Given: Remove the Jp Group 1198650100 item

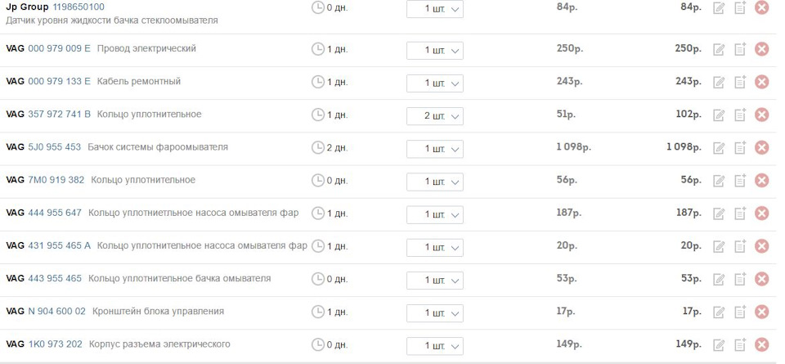Looking at the screenshot, I should (x=761, y=8).
